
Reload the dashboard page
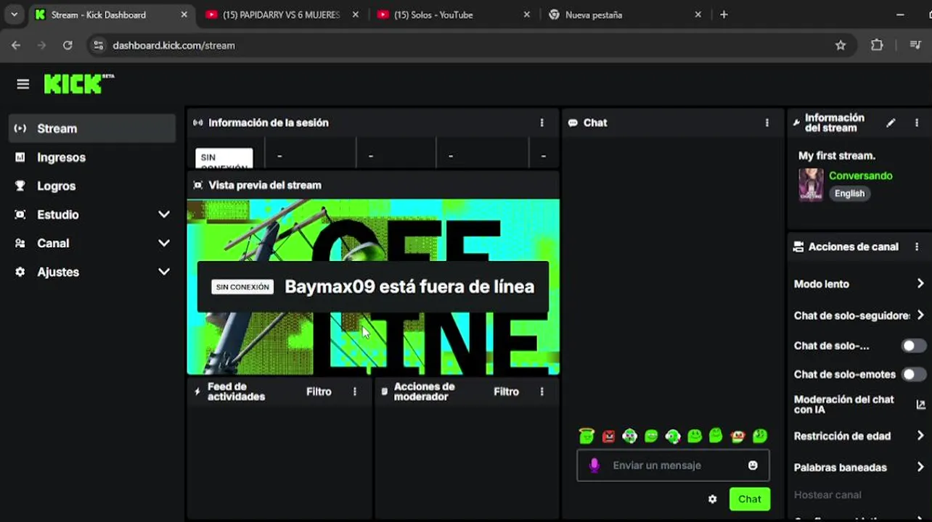tap(68, 45)
